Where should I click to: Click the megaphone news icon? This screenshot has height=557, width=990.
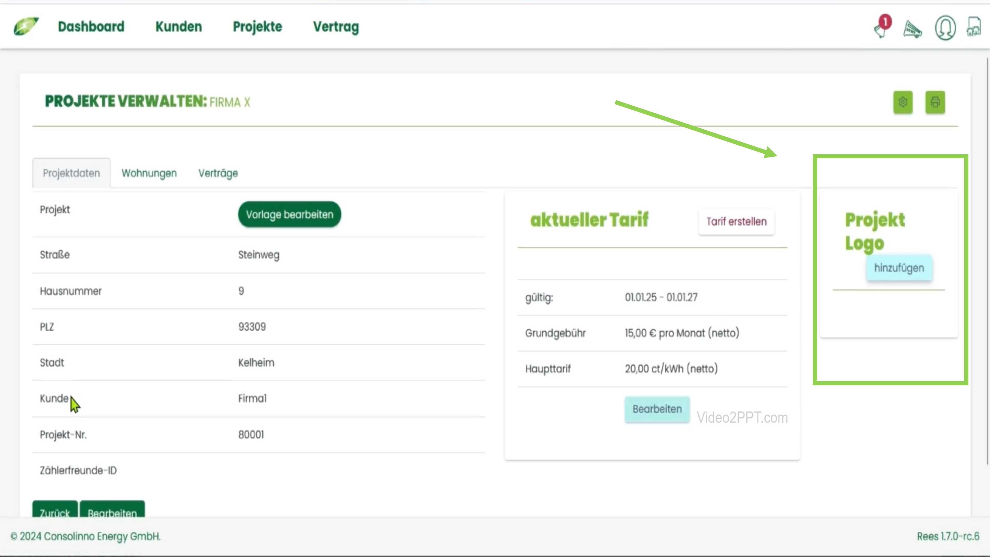[912, 29]
